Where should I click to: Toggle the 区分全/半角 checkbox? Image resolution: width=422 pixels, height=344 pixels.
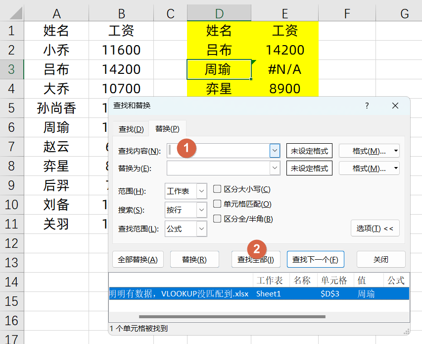pyautogui.click(x=217, y=219)
